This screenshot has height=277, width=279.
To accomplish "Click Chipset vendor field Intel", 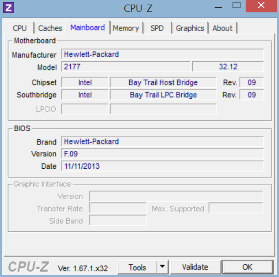I will pyautogui.click(x=84, y=82).
